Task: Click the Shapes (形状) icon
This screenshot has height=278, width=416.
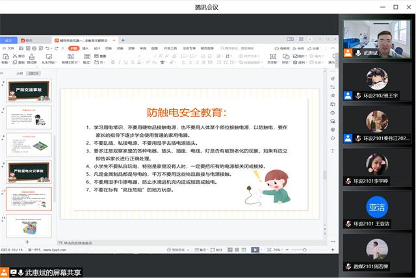Action: click(x=286, y=57)
